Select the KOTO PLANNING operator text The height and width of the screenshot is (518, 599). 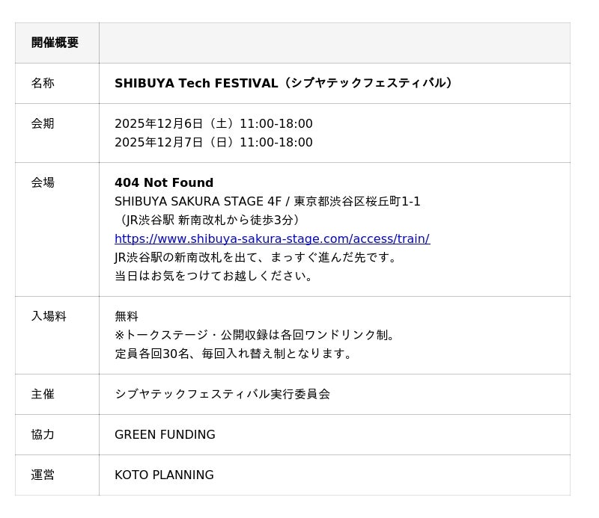164,475
